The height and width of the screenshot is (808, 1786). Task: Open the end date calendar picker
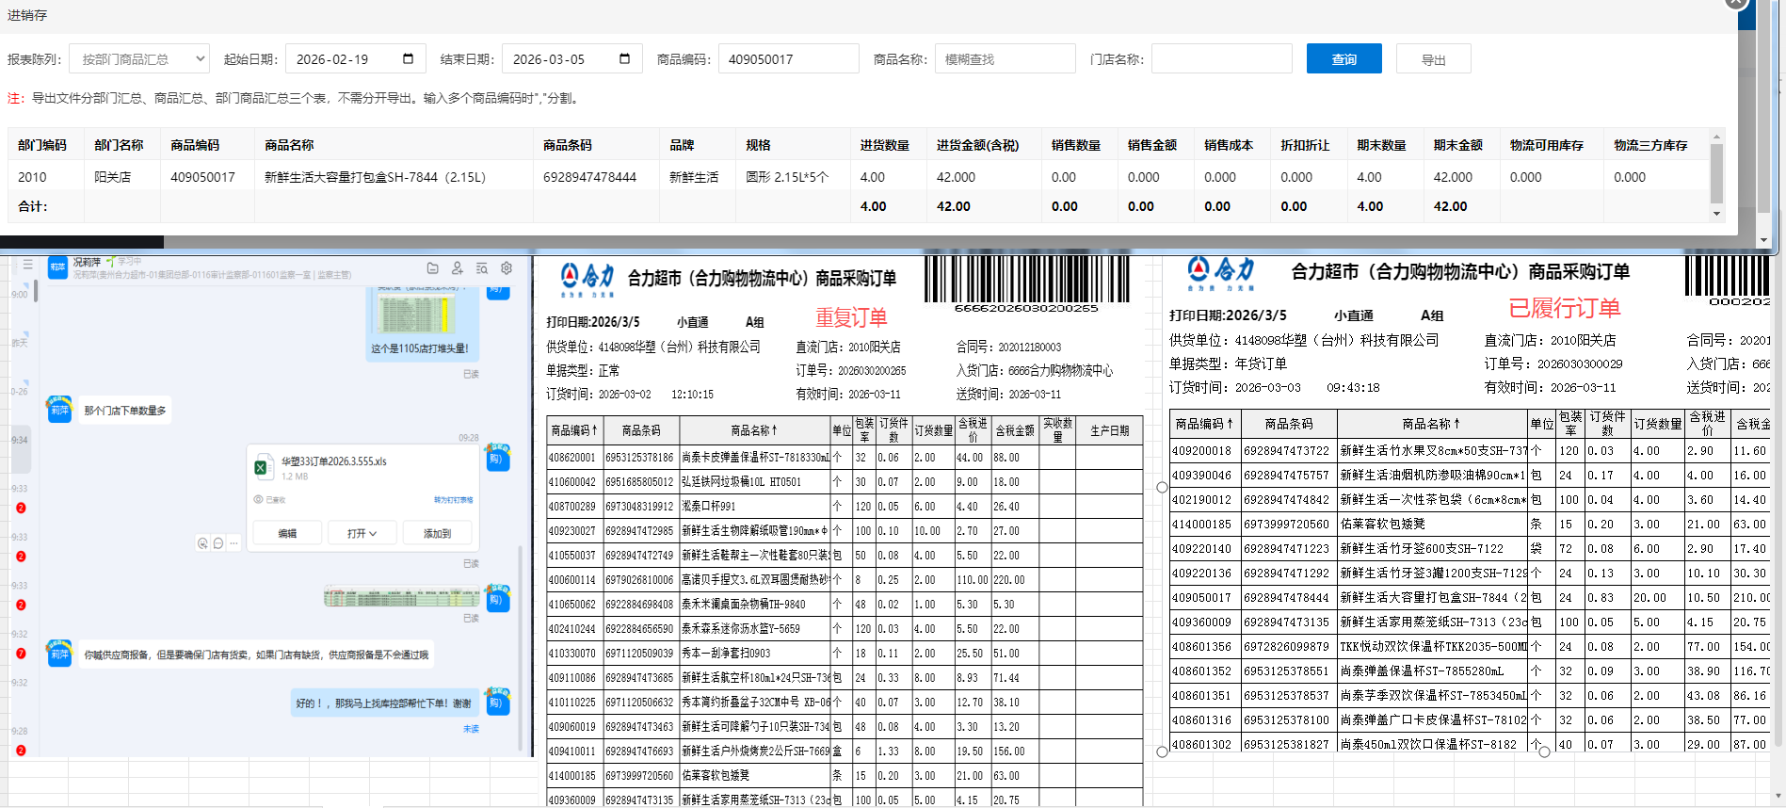(624, 59)
